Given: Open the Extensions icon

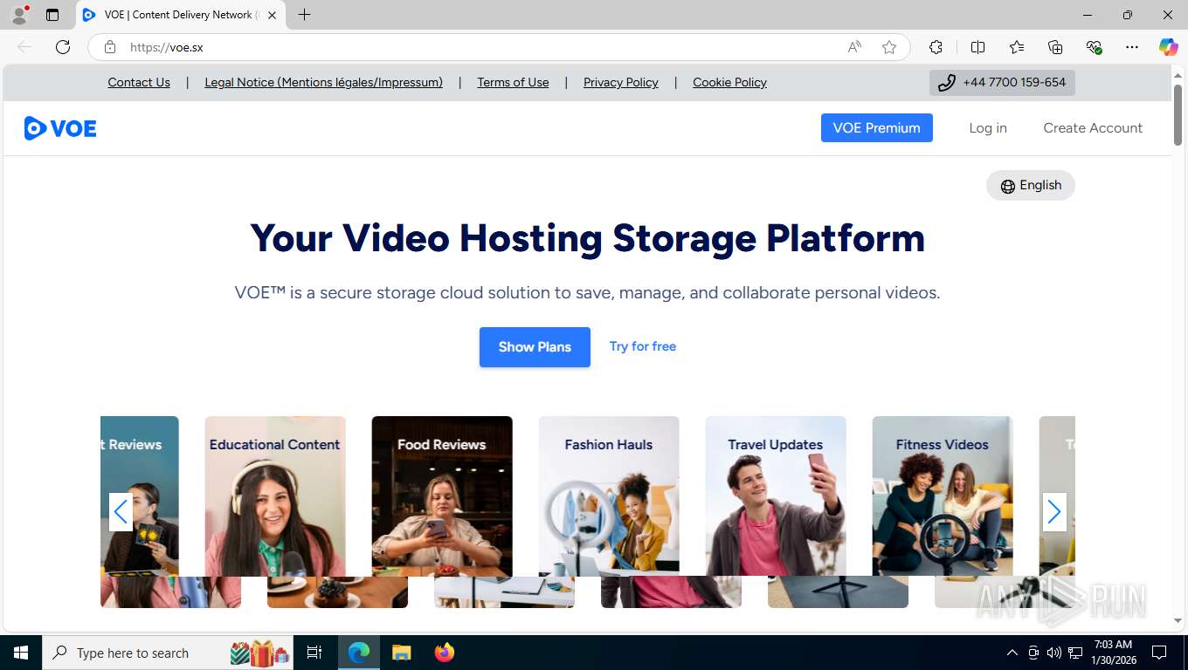Looking at the screenshot, I should pyautogui.click(x=936, y=47).
